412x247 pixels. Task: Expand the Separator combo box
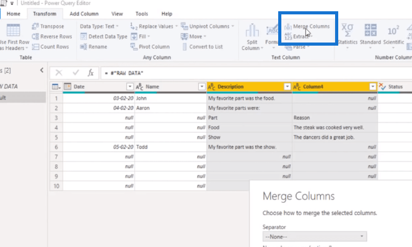(314, 236)
